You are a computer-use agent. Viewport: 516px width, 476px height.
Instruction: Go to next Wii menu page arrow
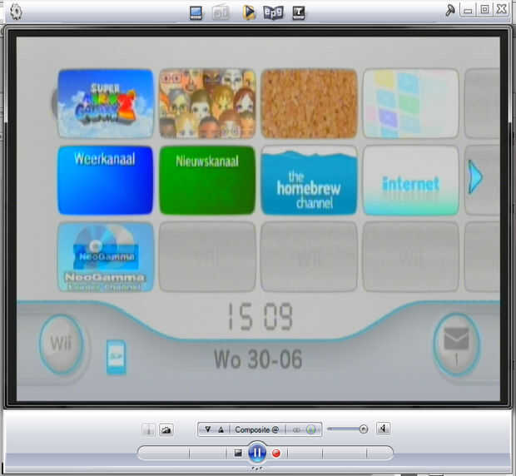pos(475,177)
